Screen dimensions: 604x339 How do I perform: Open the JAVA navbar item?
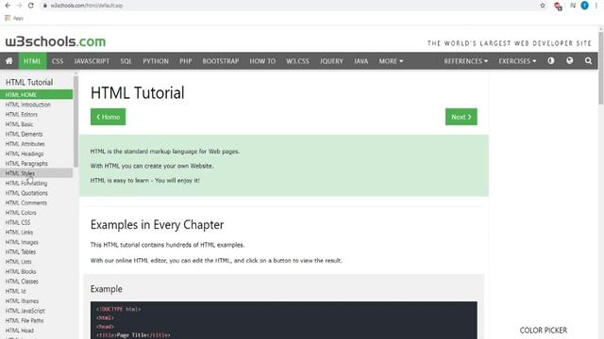pyautogui.click(x=361, y=60)
